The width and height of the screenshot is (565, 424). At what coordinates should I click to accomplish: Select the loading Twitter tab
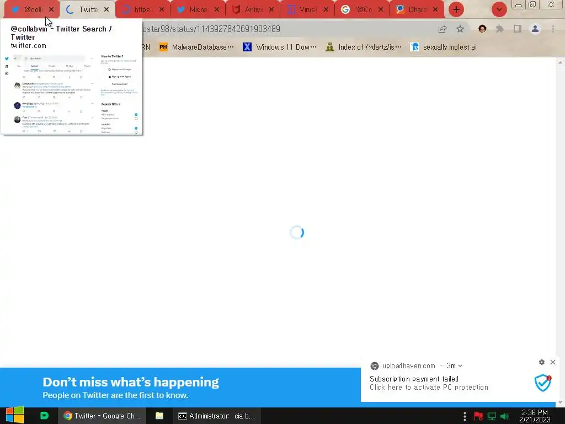(84, 10)
